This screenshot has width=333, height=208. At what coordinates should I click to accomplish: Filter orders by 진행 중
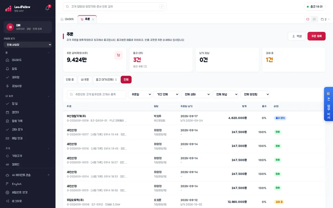pos(70,80)
